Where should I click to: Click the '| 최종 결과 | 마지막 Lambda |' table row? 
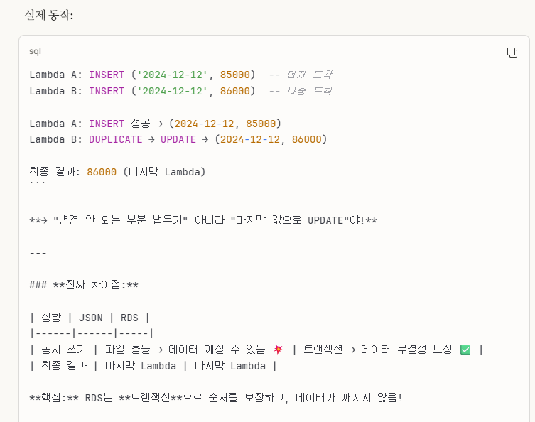point(153,366)
